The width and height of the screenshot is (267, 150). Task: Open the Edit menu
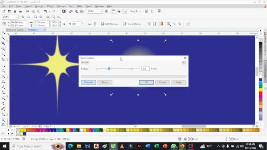pos(10,6)
